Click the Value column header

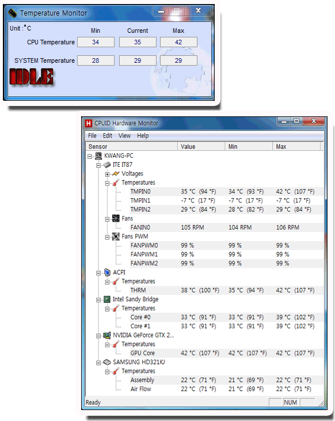click(x=201, y=147)
